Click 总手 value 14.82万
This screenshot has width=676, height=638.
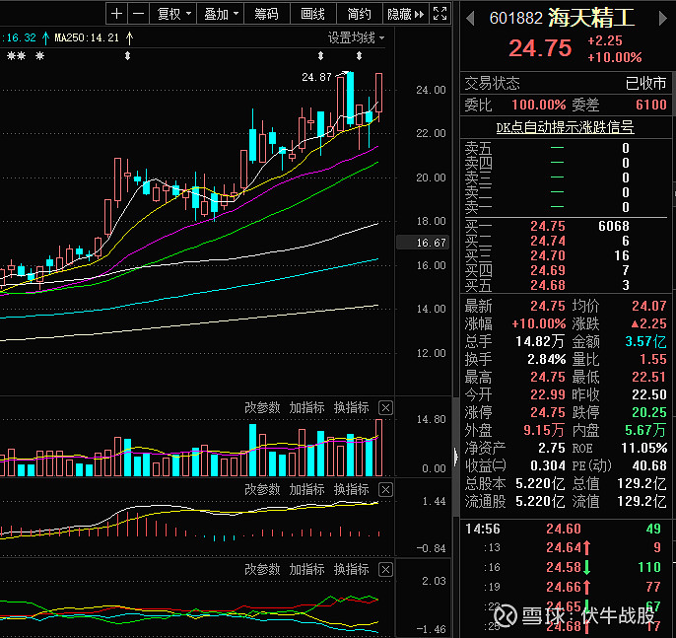tap(540, 341)
